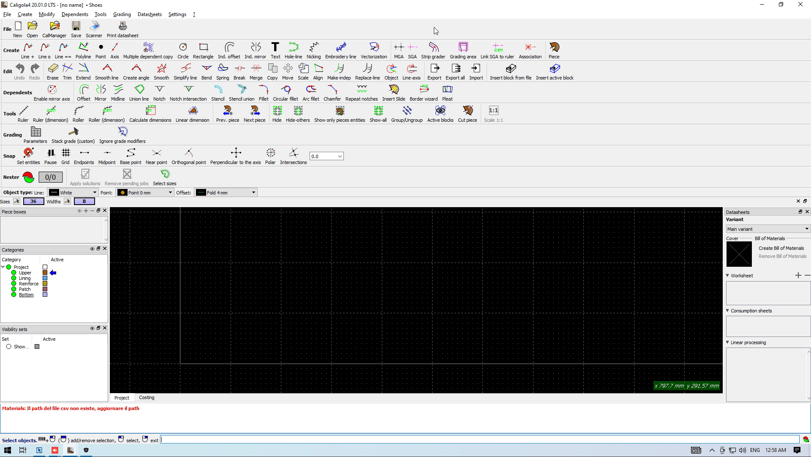Click the command input field
The height and width of the screenshot is (457, 811).
(x=479, y=440)
